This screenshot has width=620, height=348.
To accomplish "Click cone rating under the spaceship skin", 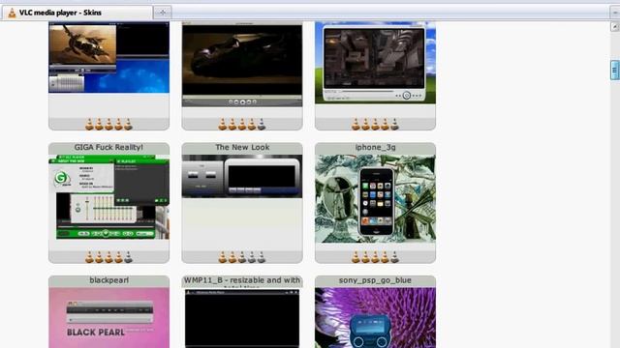I will pos(108,125).
